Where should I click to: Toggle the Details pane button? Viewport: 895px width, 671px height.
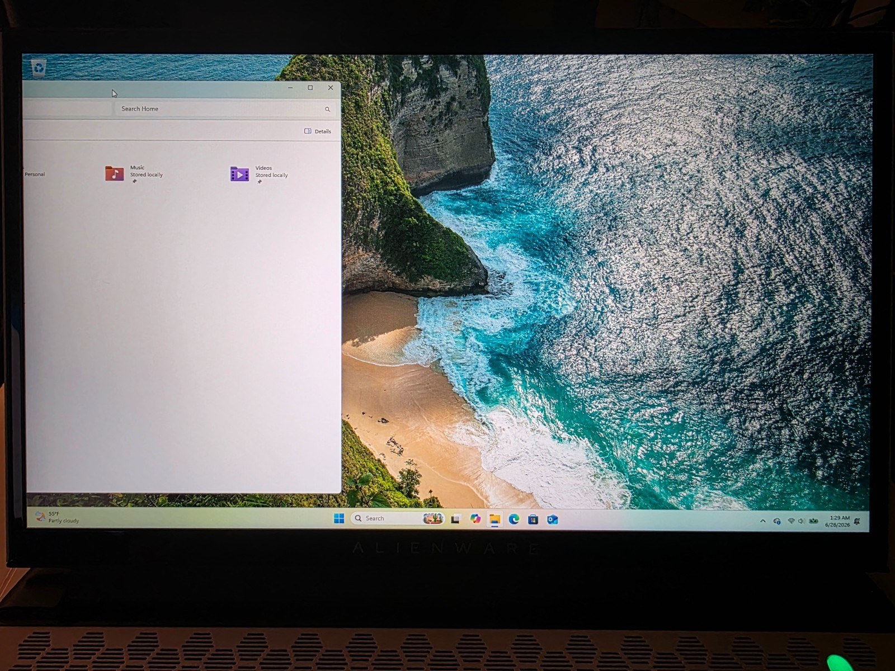[318, 131]
